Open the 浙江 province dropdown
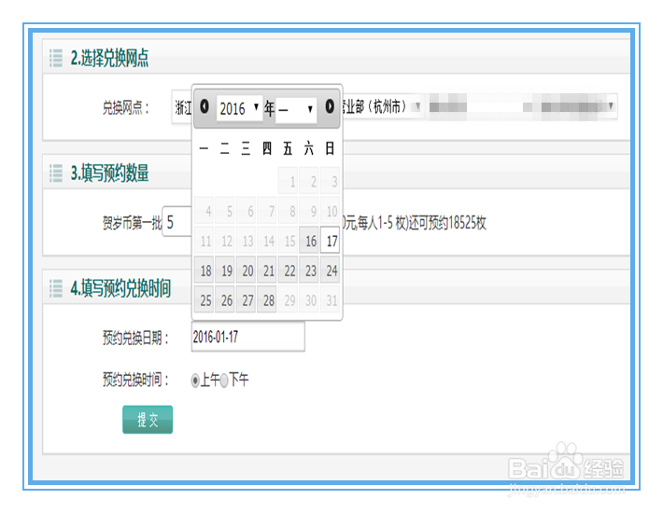This screenshot has height=513, width=663. [183, 107]
